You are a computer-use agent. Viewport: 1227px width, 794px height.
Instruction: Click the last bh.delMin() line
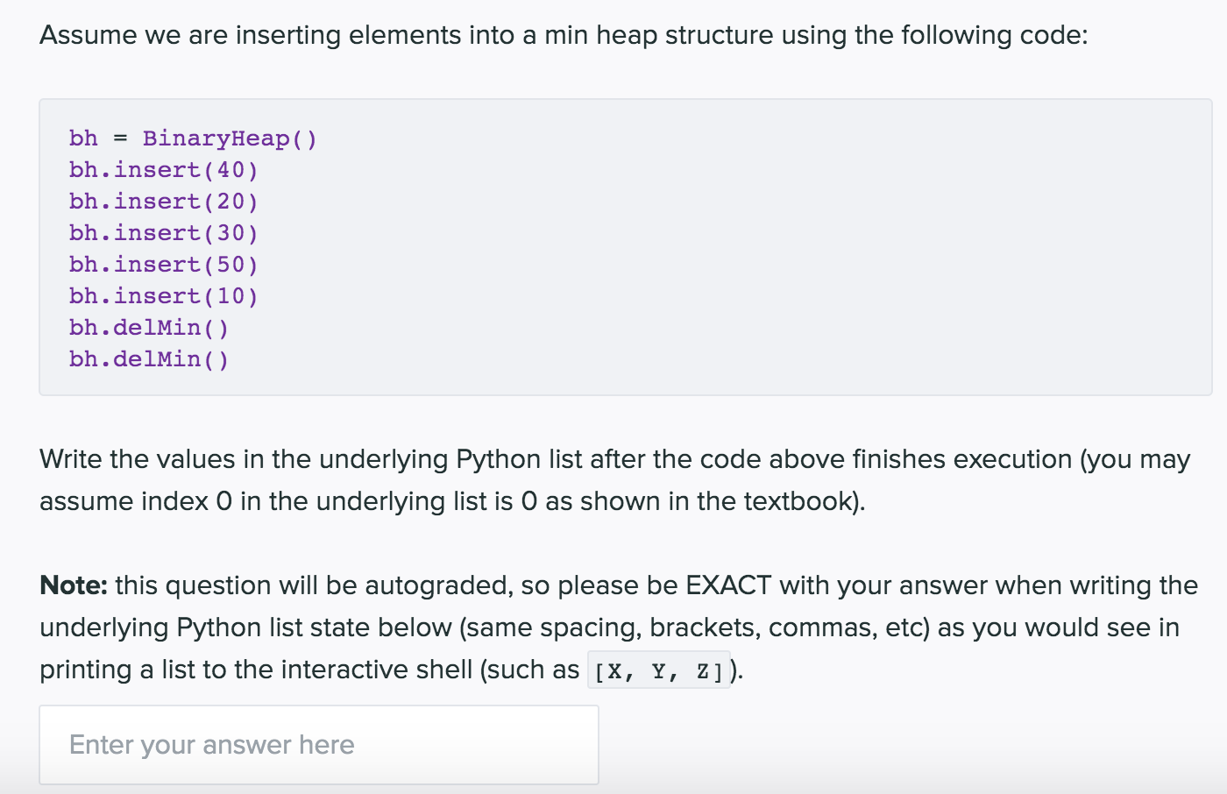[x=149, y=359]
